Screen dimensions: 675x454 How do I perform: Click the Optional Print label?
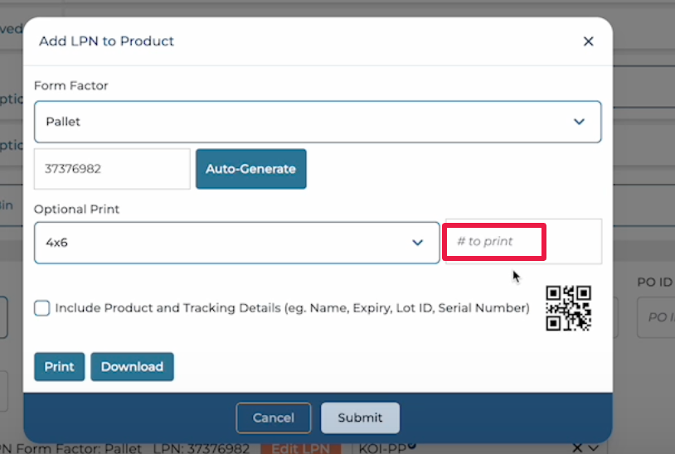(77, 210)
